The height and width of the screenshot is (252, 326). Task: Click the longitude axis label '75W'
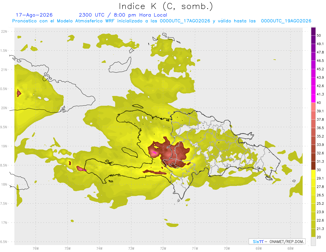click(x=67, y=248)
